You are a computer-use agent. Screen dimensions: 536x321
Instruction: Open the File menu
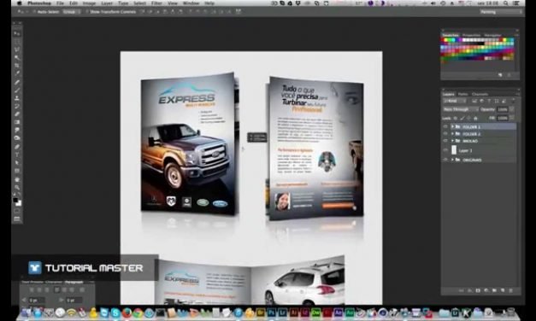[x=60, y=3]
